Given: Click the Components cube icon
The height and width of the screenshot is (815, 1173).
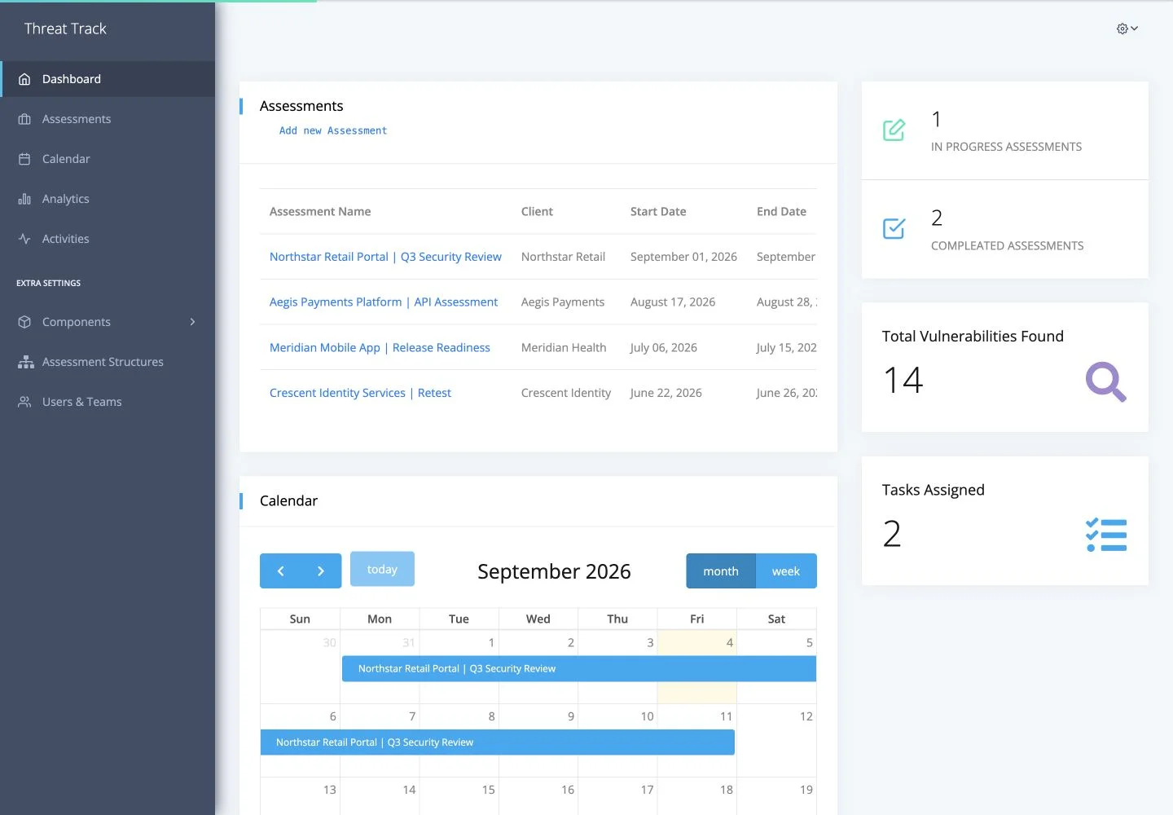Looking at the screenshot, I should pyautogui.click(x=24, y=322).
